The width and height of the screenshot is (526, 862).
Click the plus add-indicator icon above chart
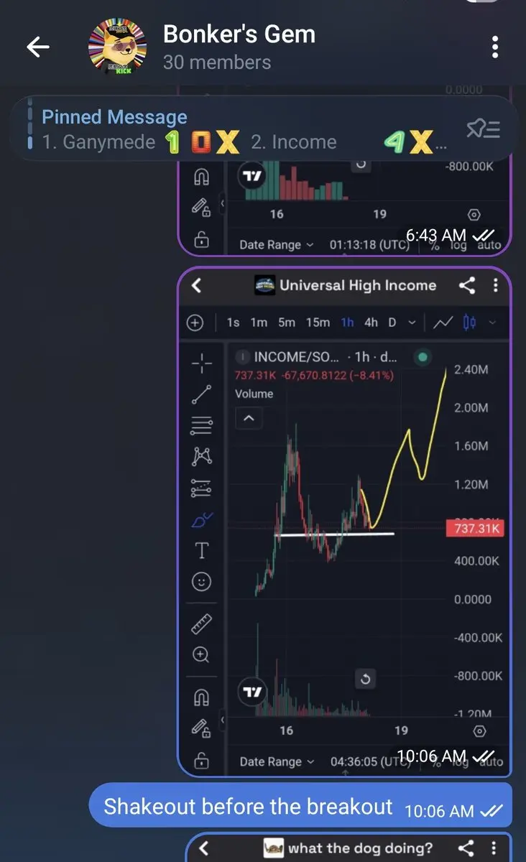click(195, 323)
